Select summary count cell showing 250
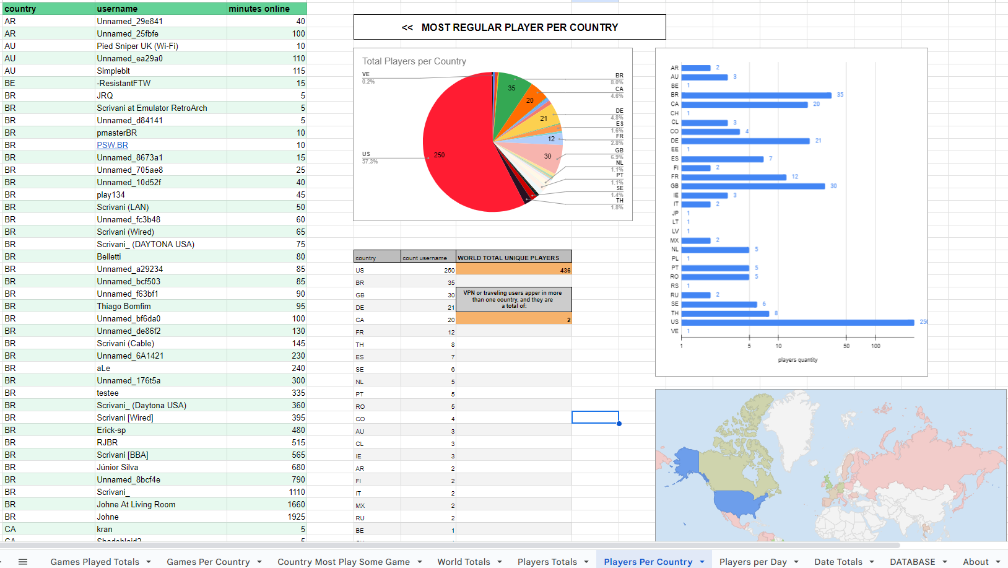Viewport: 1008px width, 568px height. [428, 269]
